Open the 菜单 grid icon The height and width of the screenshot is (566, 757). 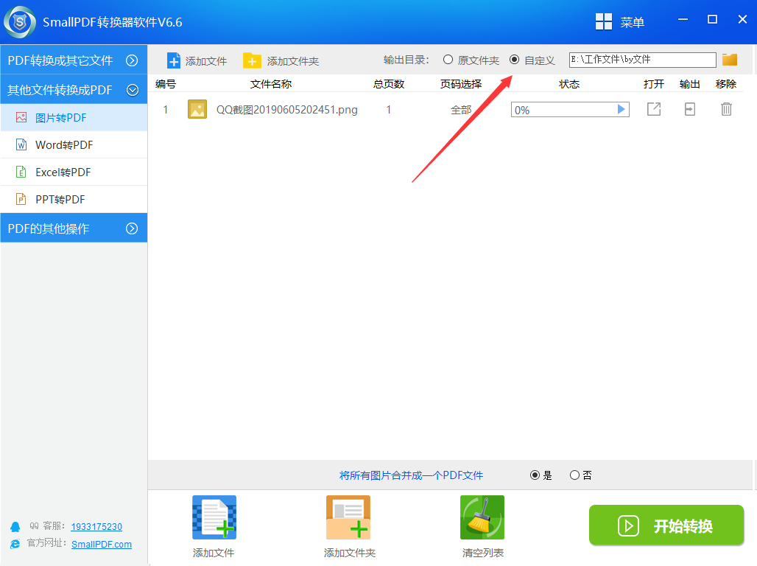pos(604,22)
